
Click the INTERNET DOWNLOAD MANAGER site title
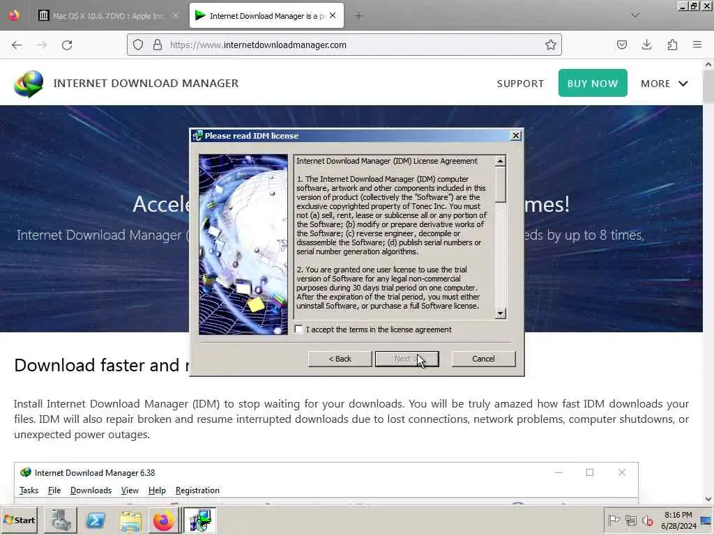(x=146, y=84)
